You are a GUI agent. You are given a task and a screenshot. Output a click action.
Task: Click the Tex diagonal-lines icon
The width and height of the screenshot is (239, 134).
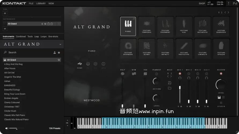point(145,74)
